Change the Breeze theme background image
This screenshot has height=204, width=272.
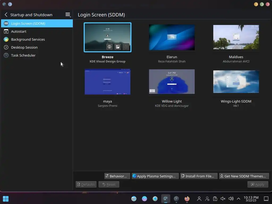(118, 47)
